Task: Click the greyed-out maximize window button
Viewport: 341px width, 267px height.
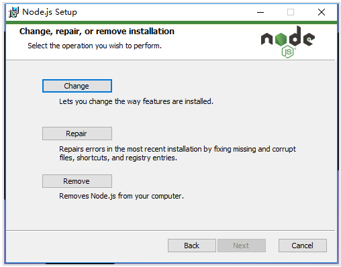Action: 291,12
